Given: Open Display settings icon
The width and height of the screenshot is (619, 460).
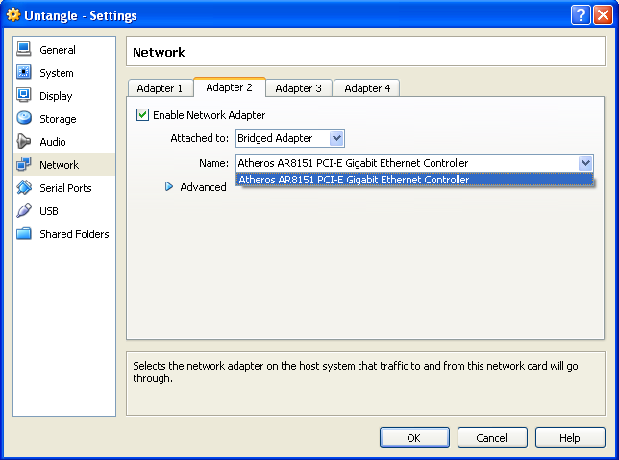Looking at the screenshot, I should click(x=24, y=95).
